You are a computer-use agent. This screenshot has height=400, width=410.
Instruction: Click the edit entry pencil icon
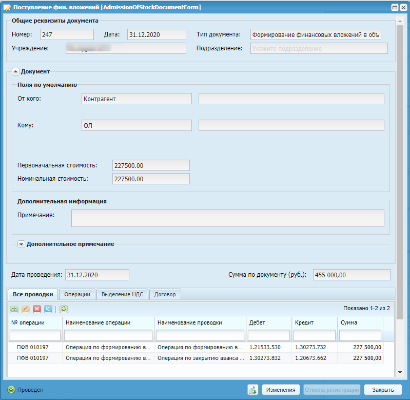click(x=26, y=309)
